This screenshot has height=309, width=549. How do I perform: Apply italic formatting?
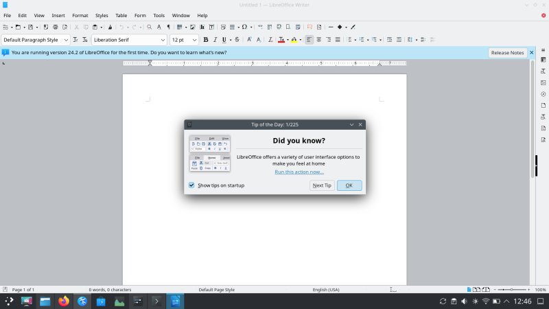coord(215,40)
